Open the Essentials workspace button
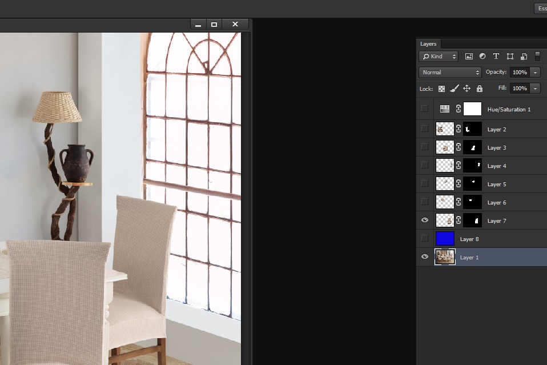547x365 pixels. point(541,9)
